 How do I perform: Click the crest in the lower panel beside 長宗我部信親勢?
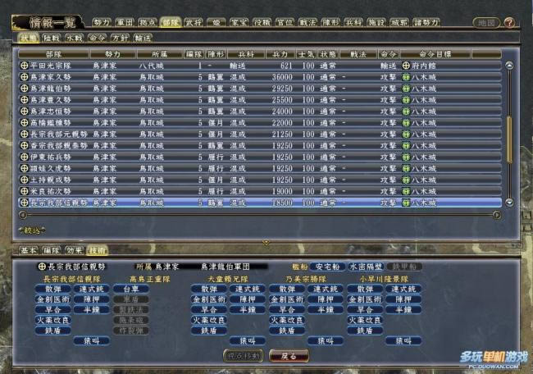point(42,267)
